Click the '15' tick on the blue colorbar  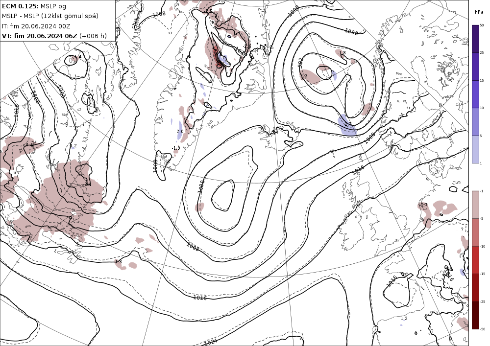482,81
